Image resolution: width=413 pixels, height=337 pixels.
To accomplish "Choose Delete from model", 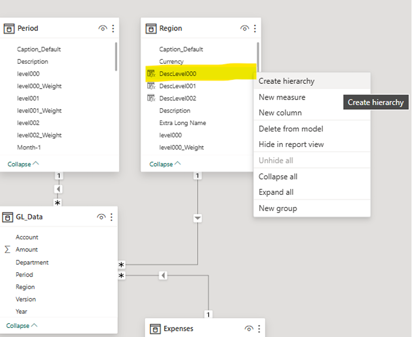I will (x=312, y=129).
